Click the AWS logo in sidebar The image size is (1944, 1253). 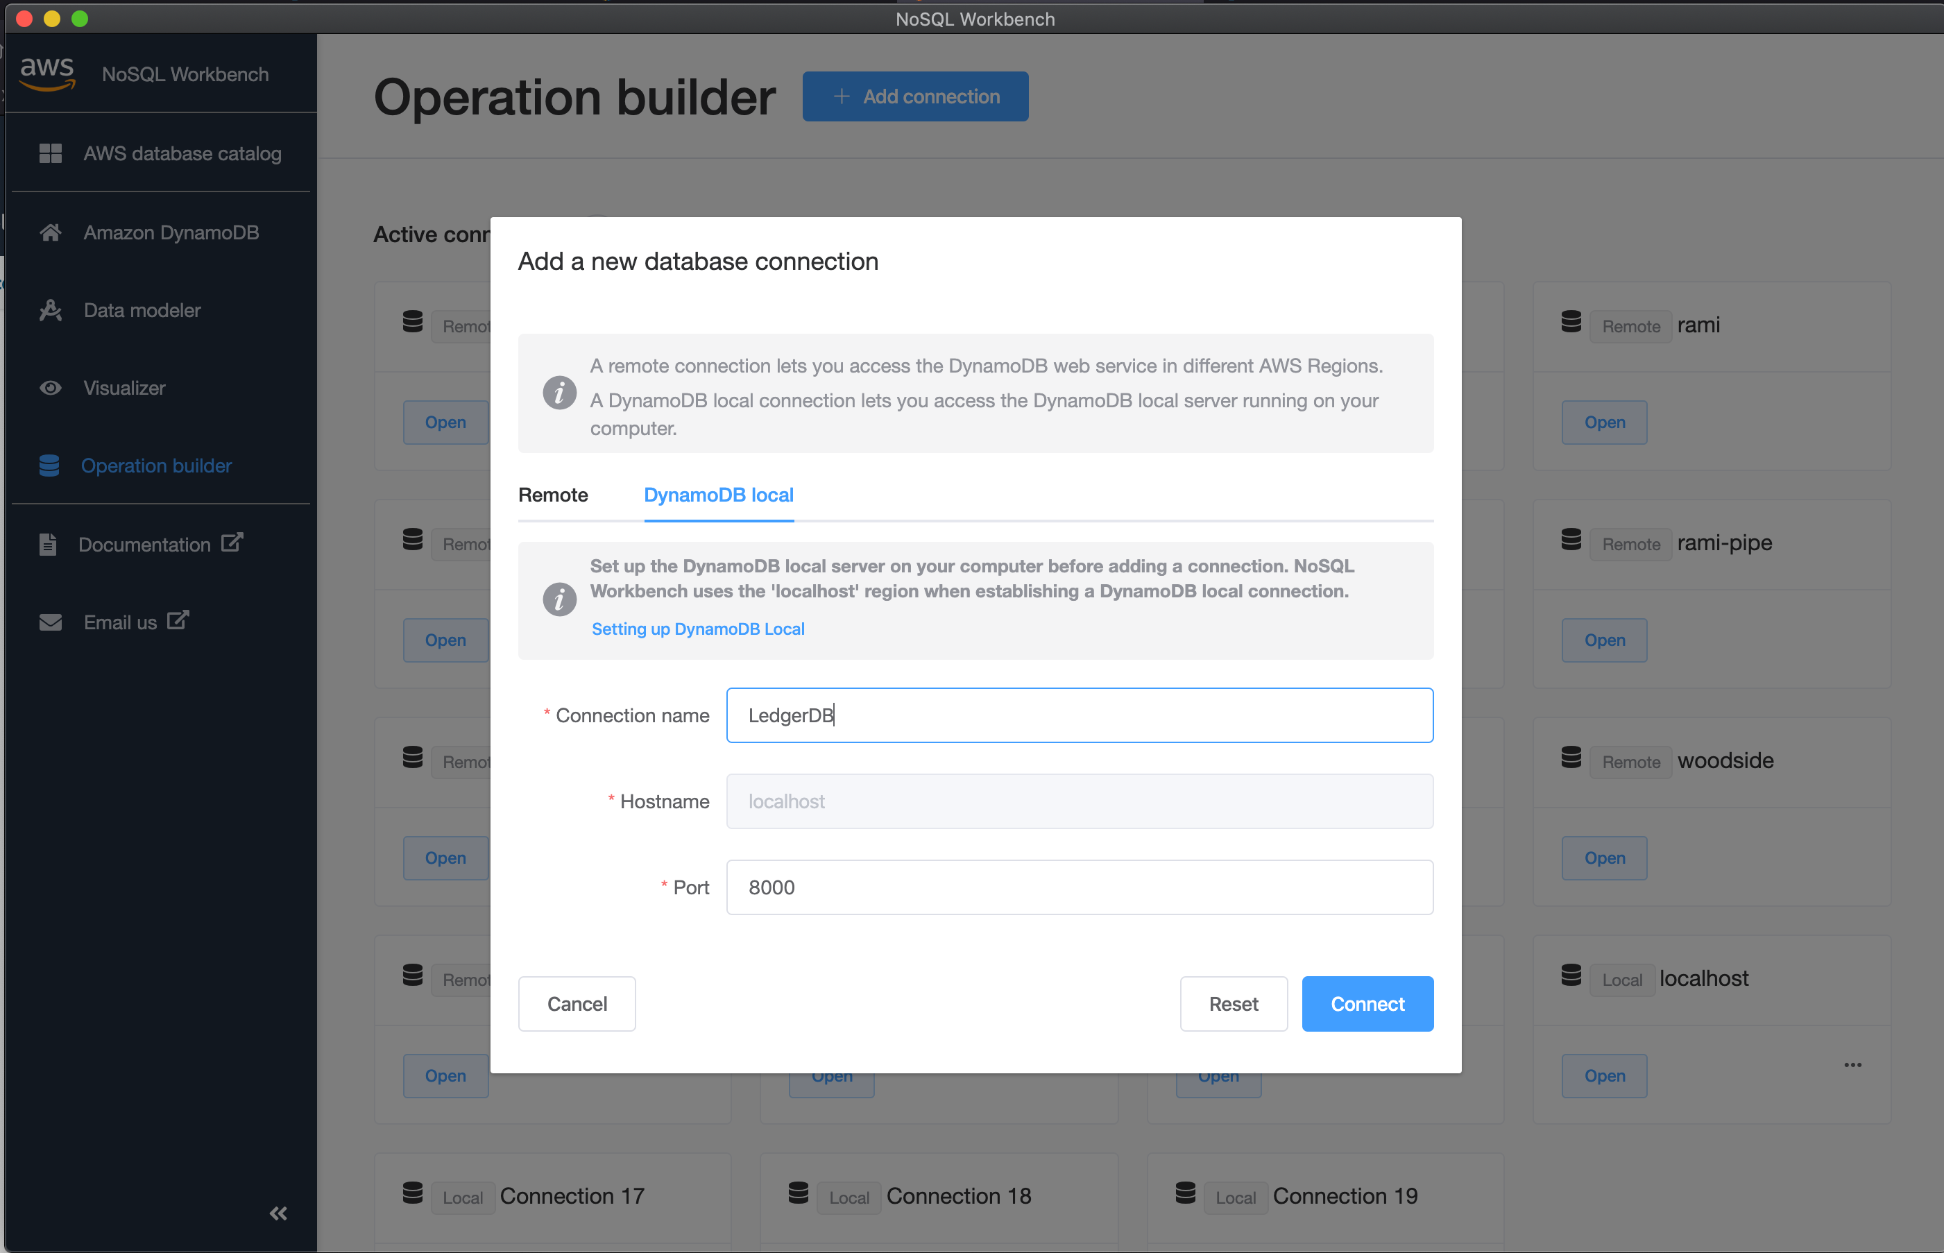click(47, 74)
